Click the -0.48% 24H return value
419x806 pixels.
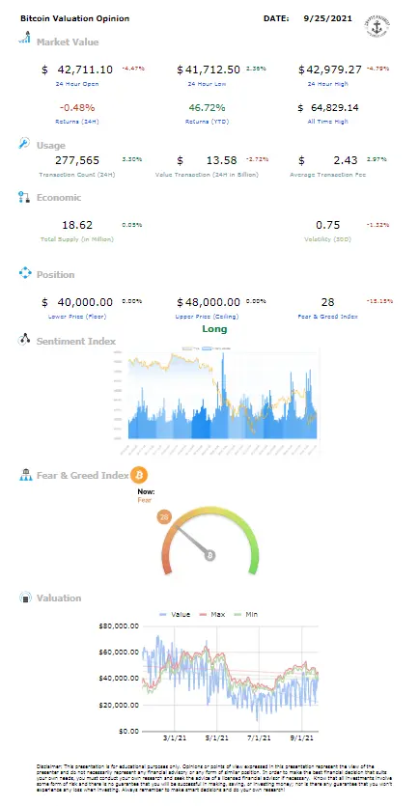(x=77, y=108)
